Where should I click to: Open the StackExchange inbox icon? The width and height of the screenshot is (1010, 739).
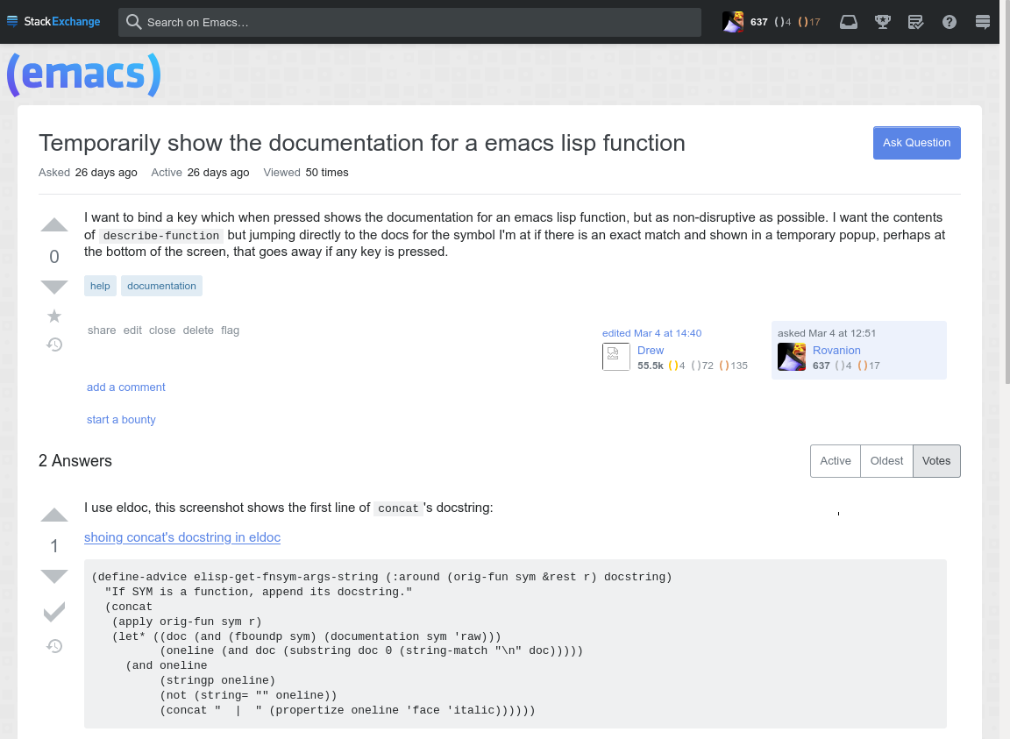(x=848, y=21)
